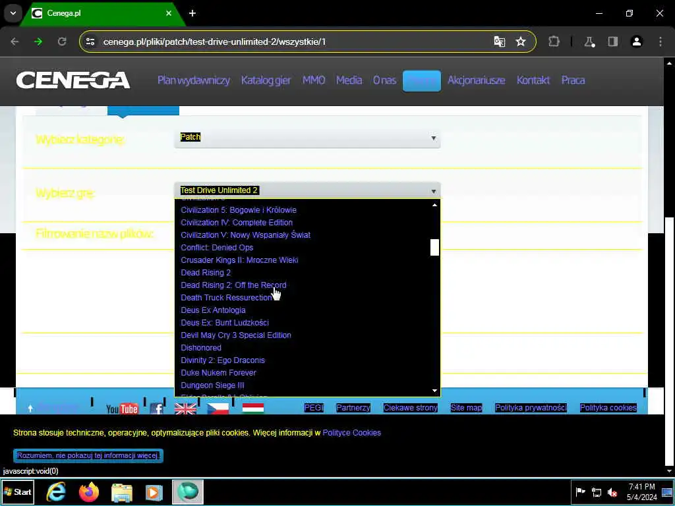675x506 pixels.
Task: Click the translate page icon
Action: 500,42
